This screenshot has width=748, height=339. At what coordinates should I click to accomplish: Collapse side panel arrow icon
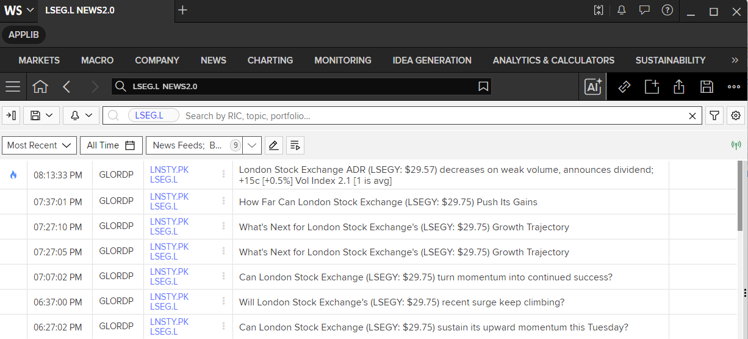pos(12,115)
